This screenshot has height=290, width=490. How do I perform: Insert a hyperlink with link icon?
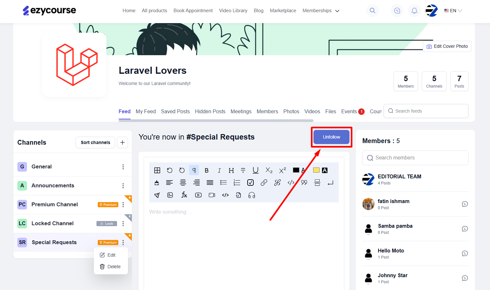click(x=264, y=183)
